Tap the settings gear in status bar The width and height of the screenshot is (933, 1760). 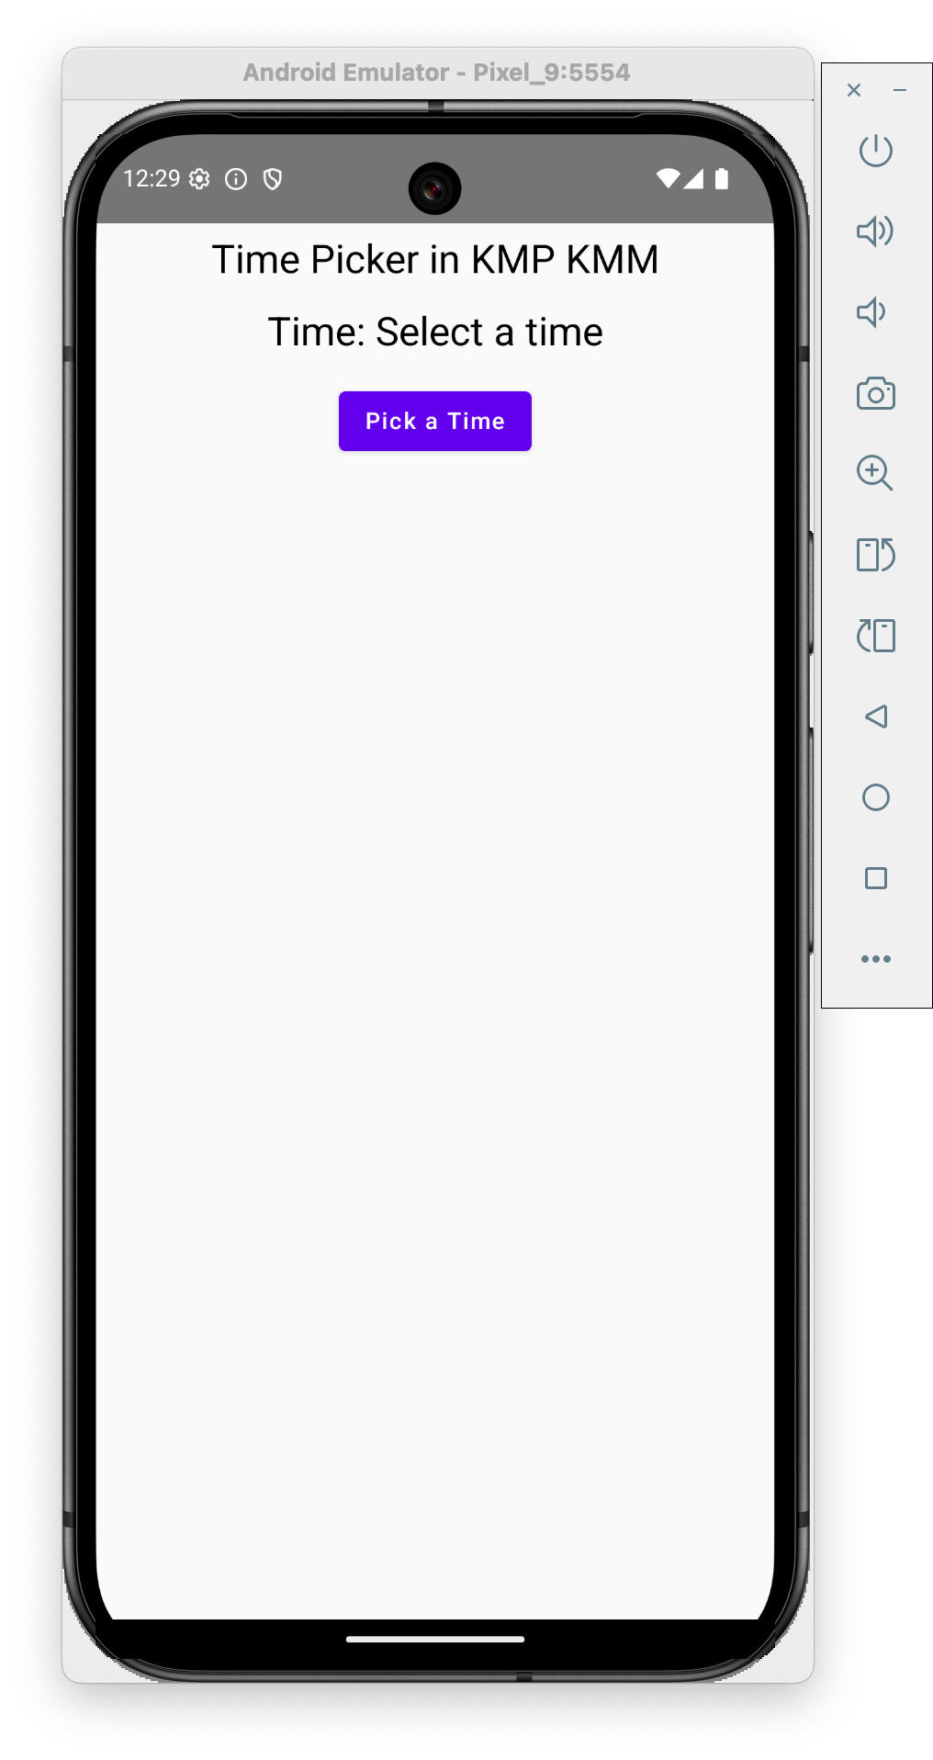(199, 179)
